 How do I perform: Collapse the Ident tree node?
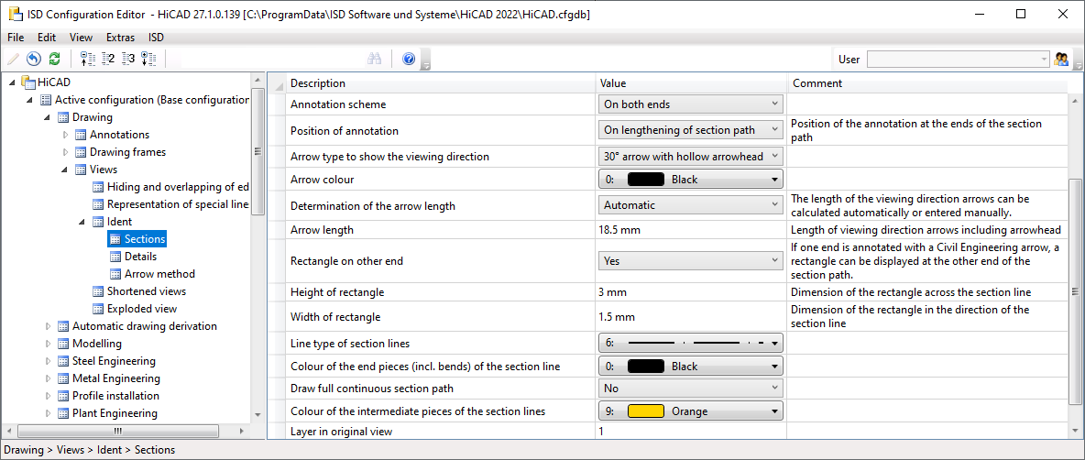click(x=82, y=222)
